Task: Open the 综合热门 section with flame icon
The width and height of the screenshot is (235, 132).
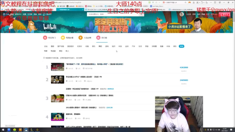Action: (49, 38)
